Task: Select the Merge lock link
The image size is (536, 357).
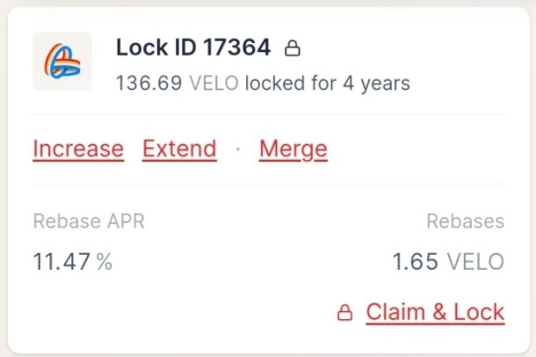Action: point(293,149)
